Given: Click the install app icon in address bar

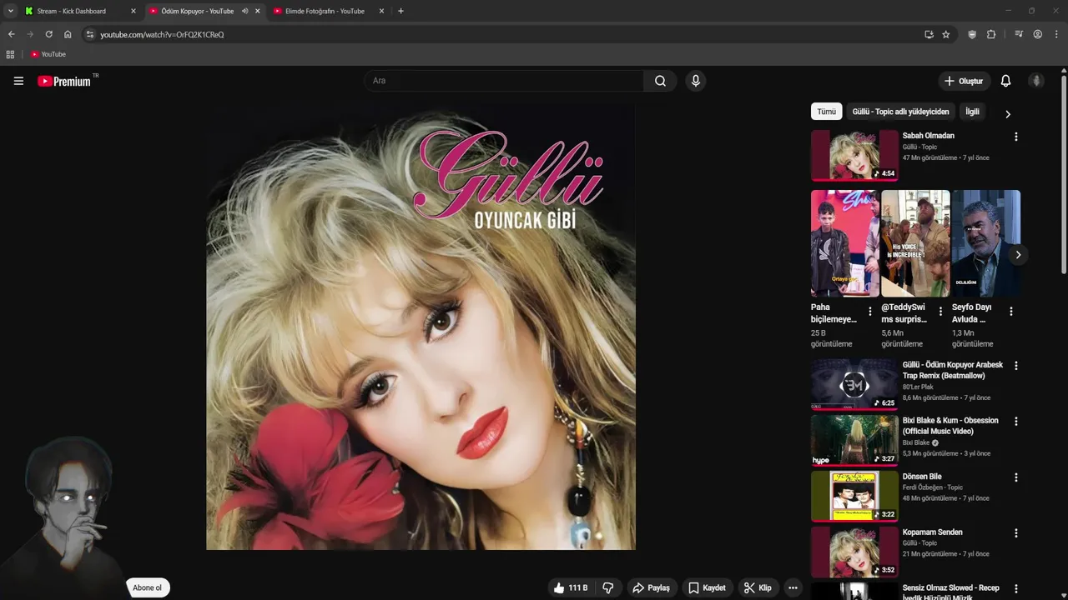Looking at the screenshot, I should pos(929,34).
